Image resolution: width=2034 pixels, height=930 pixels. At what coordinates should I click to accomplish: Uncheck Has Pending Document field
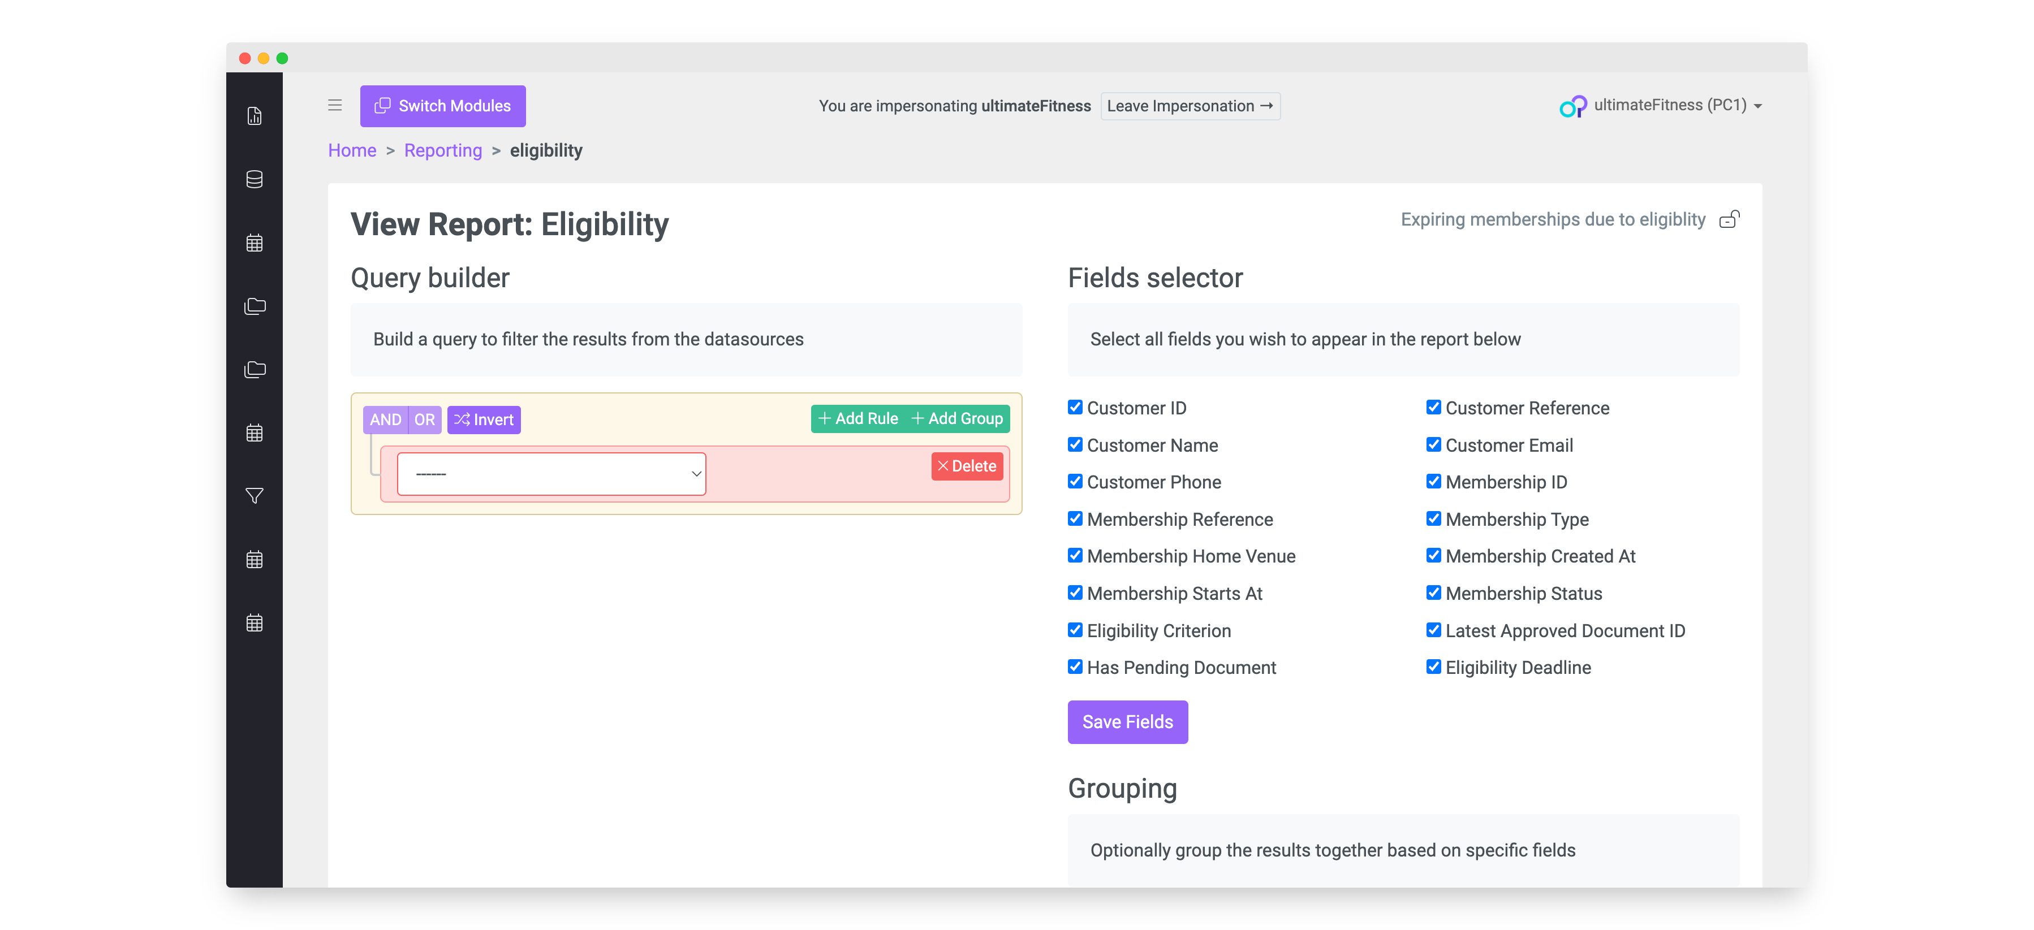click(1075, 667)
